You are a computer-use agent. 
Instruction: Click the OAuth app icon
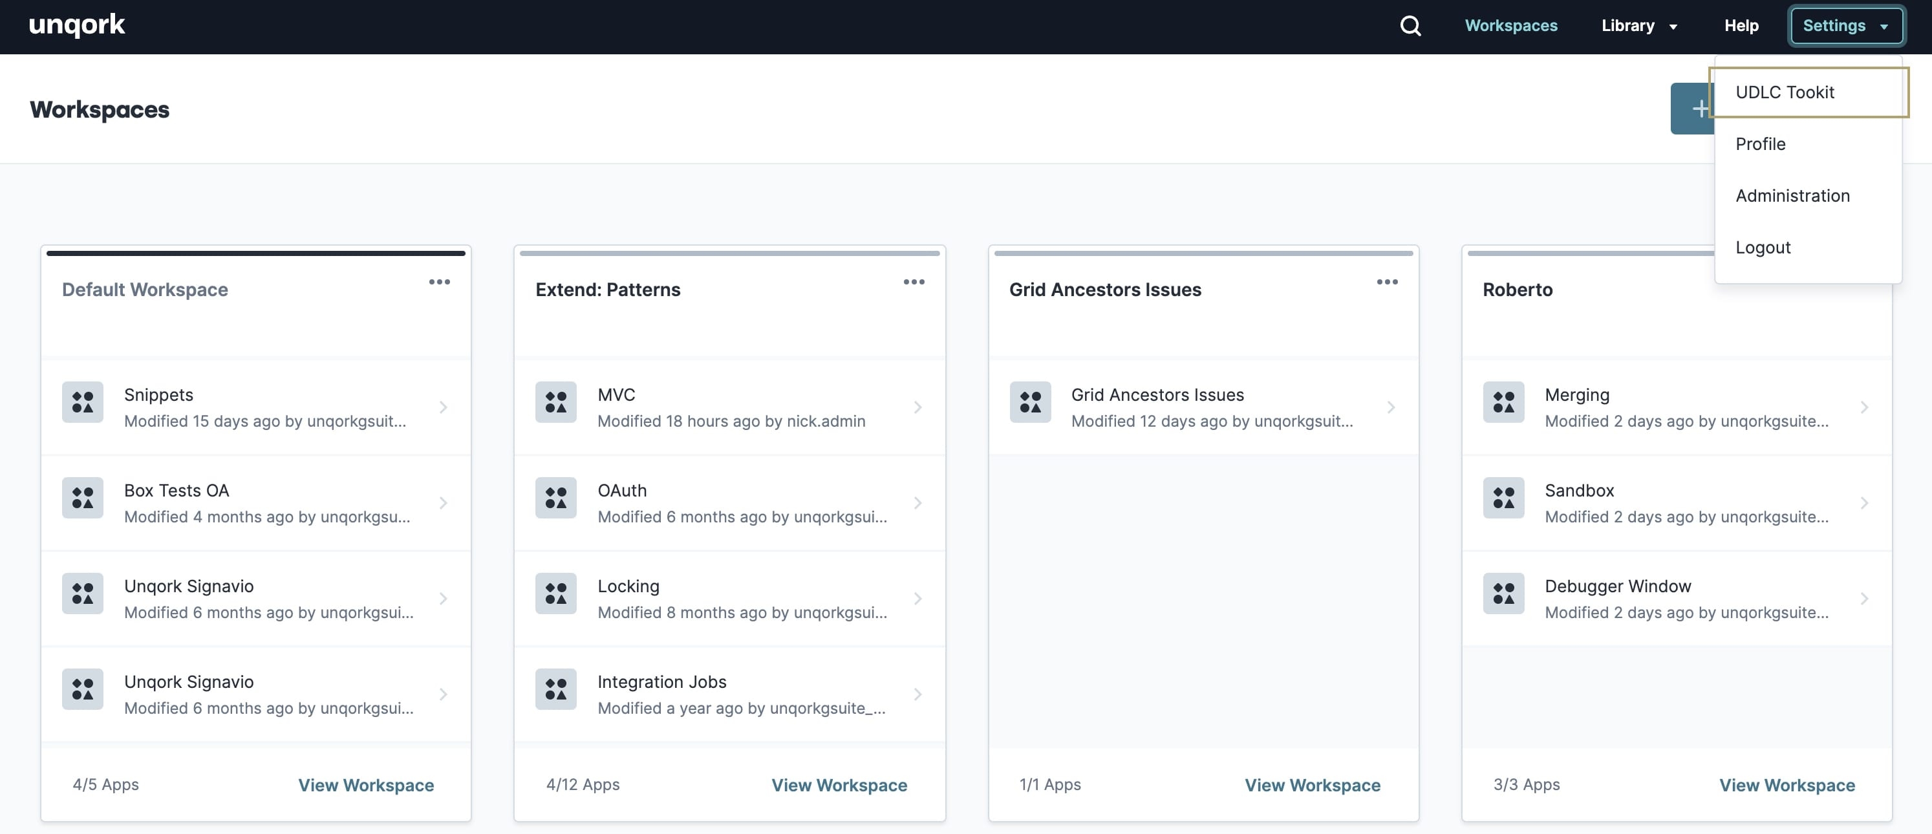coord(556,498)
